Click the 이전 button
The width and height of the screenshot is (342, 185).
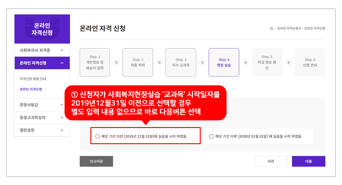(271, 161)
